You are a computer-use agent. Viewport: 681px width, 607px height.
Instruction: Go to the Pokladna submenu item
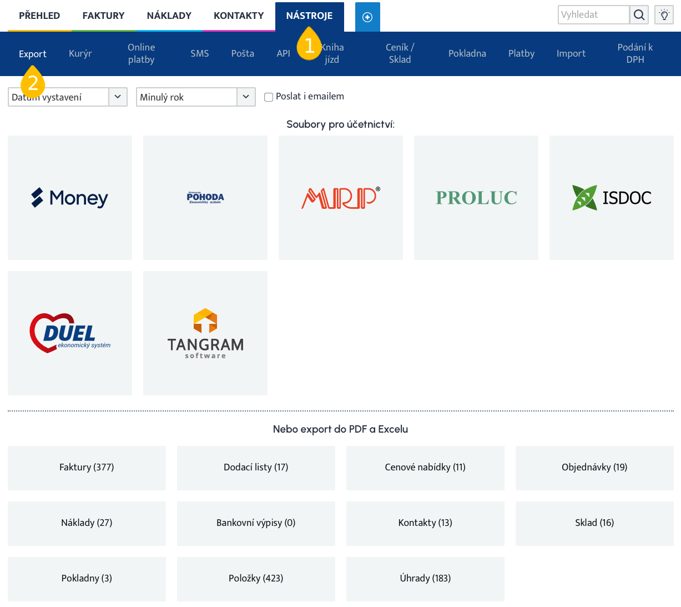click(x=467, y=54)
